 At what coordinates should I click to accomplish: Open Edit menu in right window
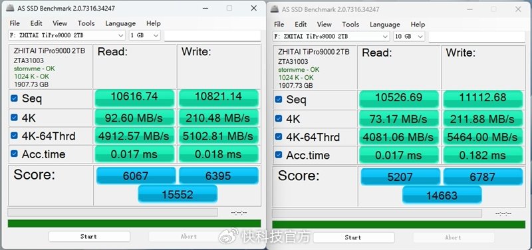tap(301, 25)
